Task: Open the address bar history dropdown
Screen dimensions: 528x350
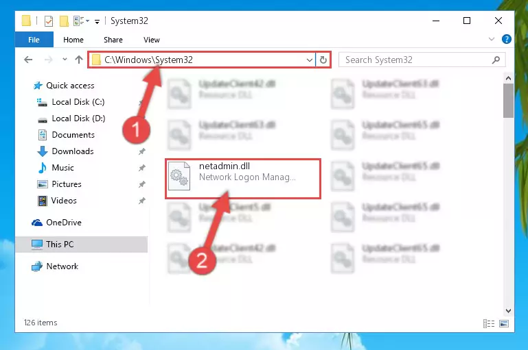Action: [310, 60]
